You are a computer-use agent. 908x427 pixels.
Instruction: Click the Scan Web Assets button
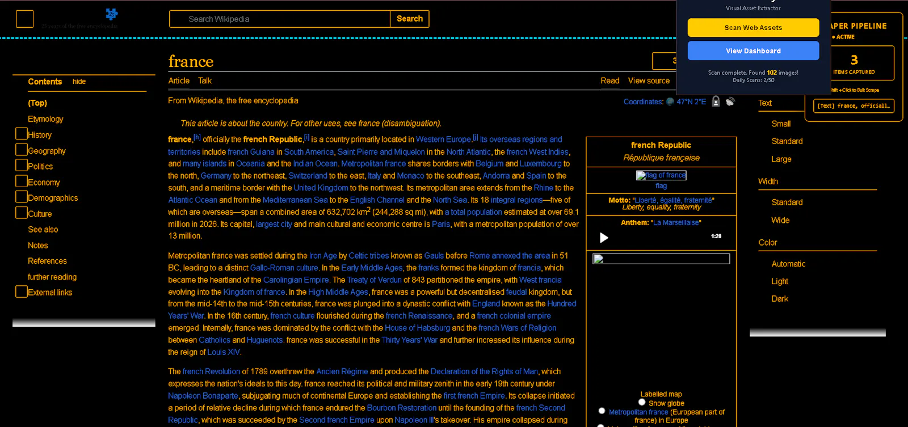pyautogui.click(x=753, y=28)
